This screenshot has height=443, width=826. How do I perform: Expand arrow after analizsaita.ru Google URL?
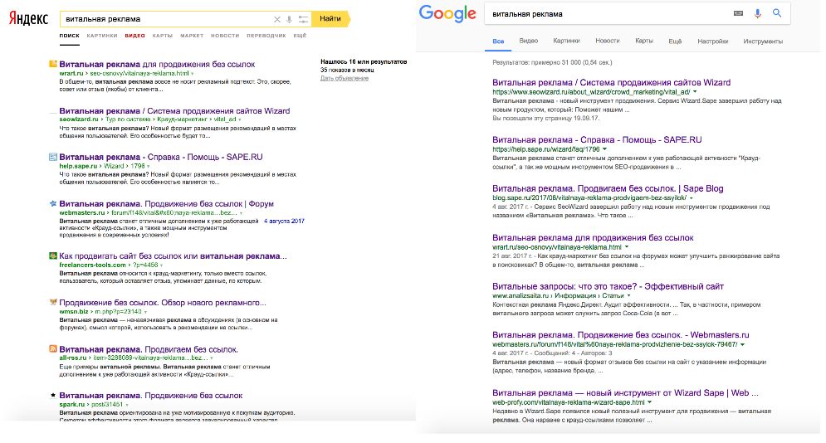628,295
